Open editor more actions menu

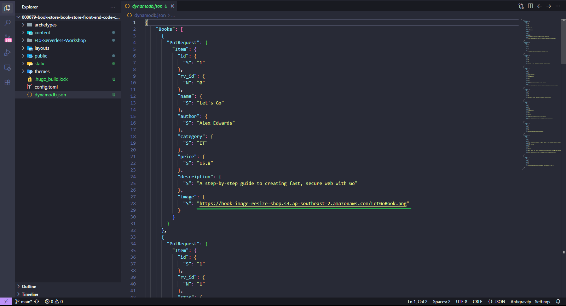(558, 6)
